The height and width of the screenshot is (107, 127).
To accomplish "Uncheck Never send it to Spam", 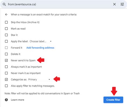I will point(6,60).
